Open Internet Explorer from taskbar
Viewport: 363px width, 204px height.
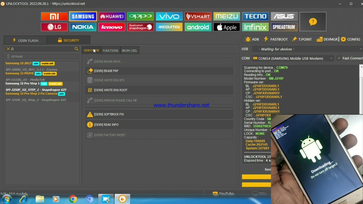(x=23, y=199)
